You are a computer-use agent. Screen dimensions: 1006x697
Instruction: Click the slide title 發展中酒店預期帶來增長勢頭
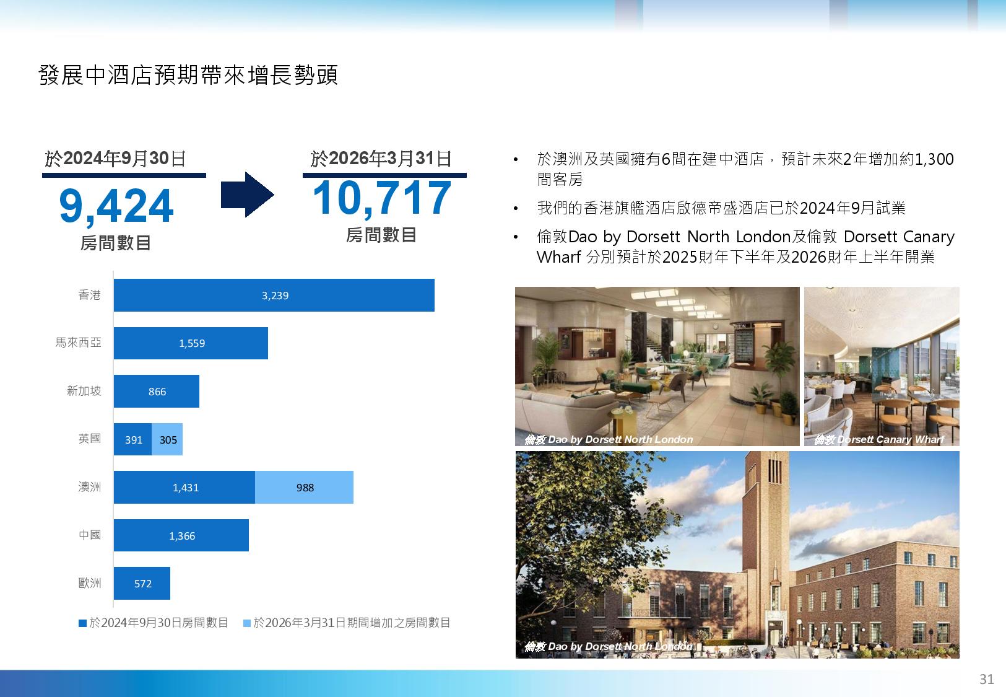[x=188, y=76]
